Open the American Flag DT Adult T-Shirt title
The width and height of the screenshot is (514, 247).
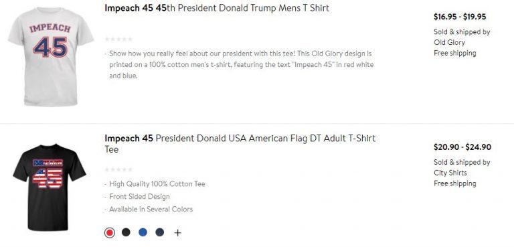[240, 144]
